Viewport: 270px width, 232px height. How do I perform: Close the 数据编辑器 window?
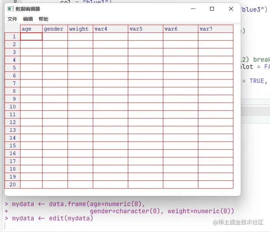click(231, 9)
